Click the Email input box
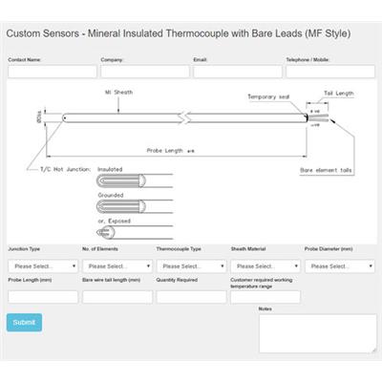The image size is (382, 382). [x=238, y=72]
